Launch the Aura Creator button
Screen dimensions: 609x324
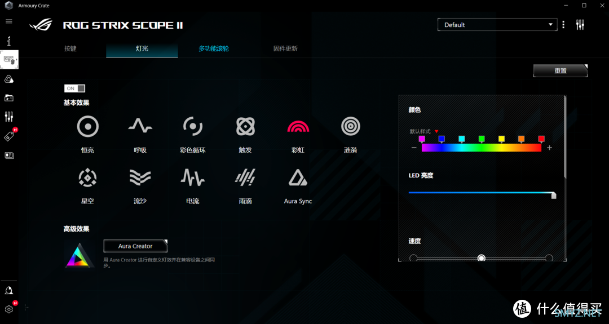[x=135, y=246]
